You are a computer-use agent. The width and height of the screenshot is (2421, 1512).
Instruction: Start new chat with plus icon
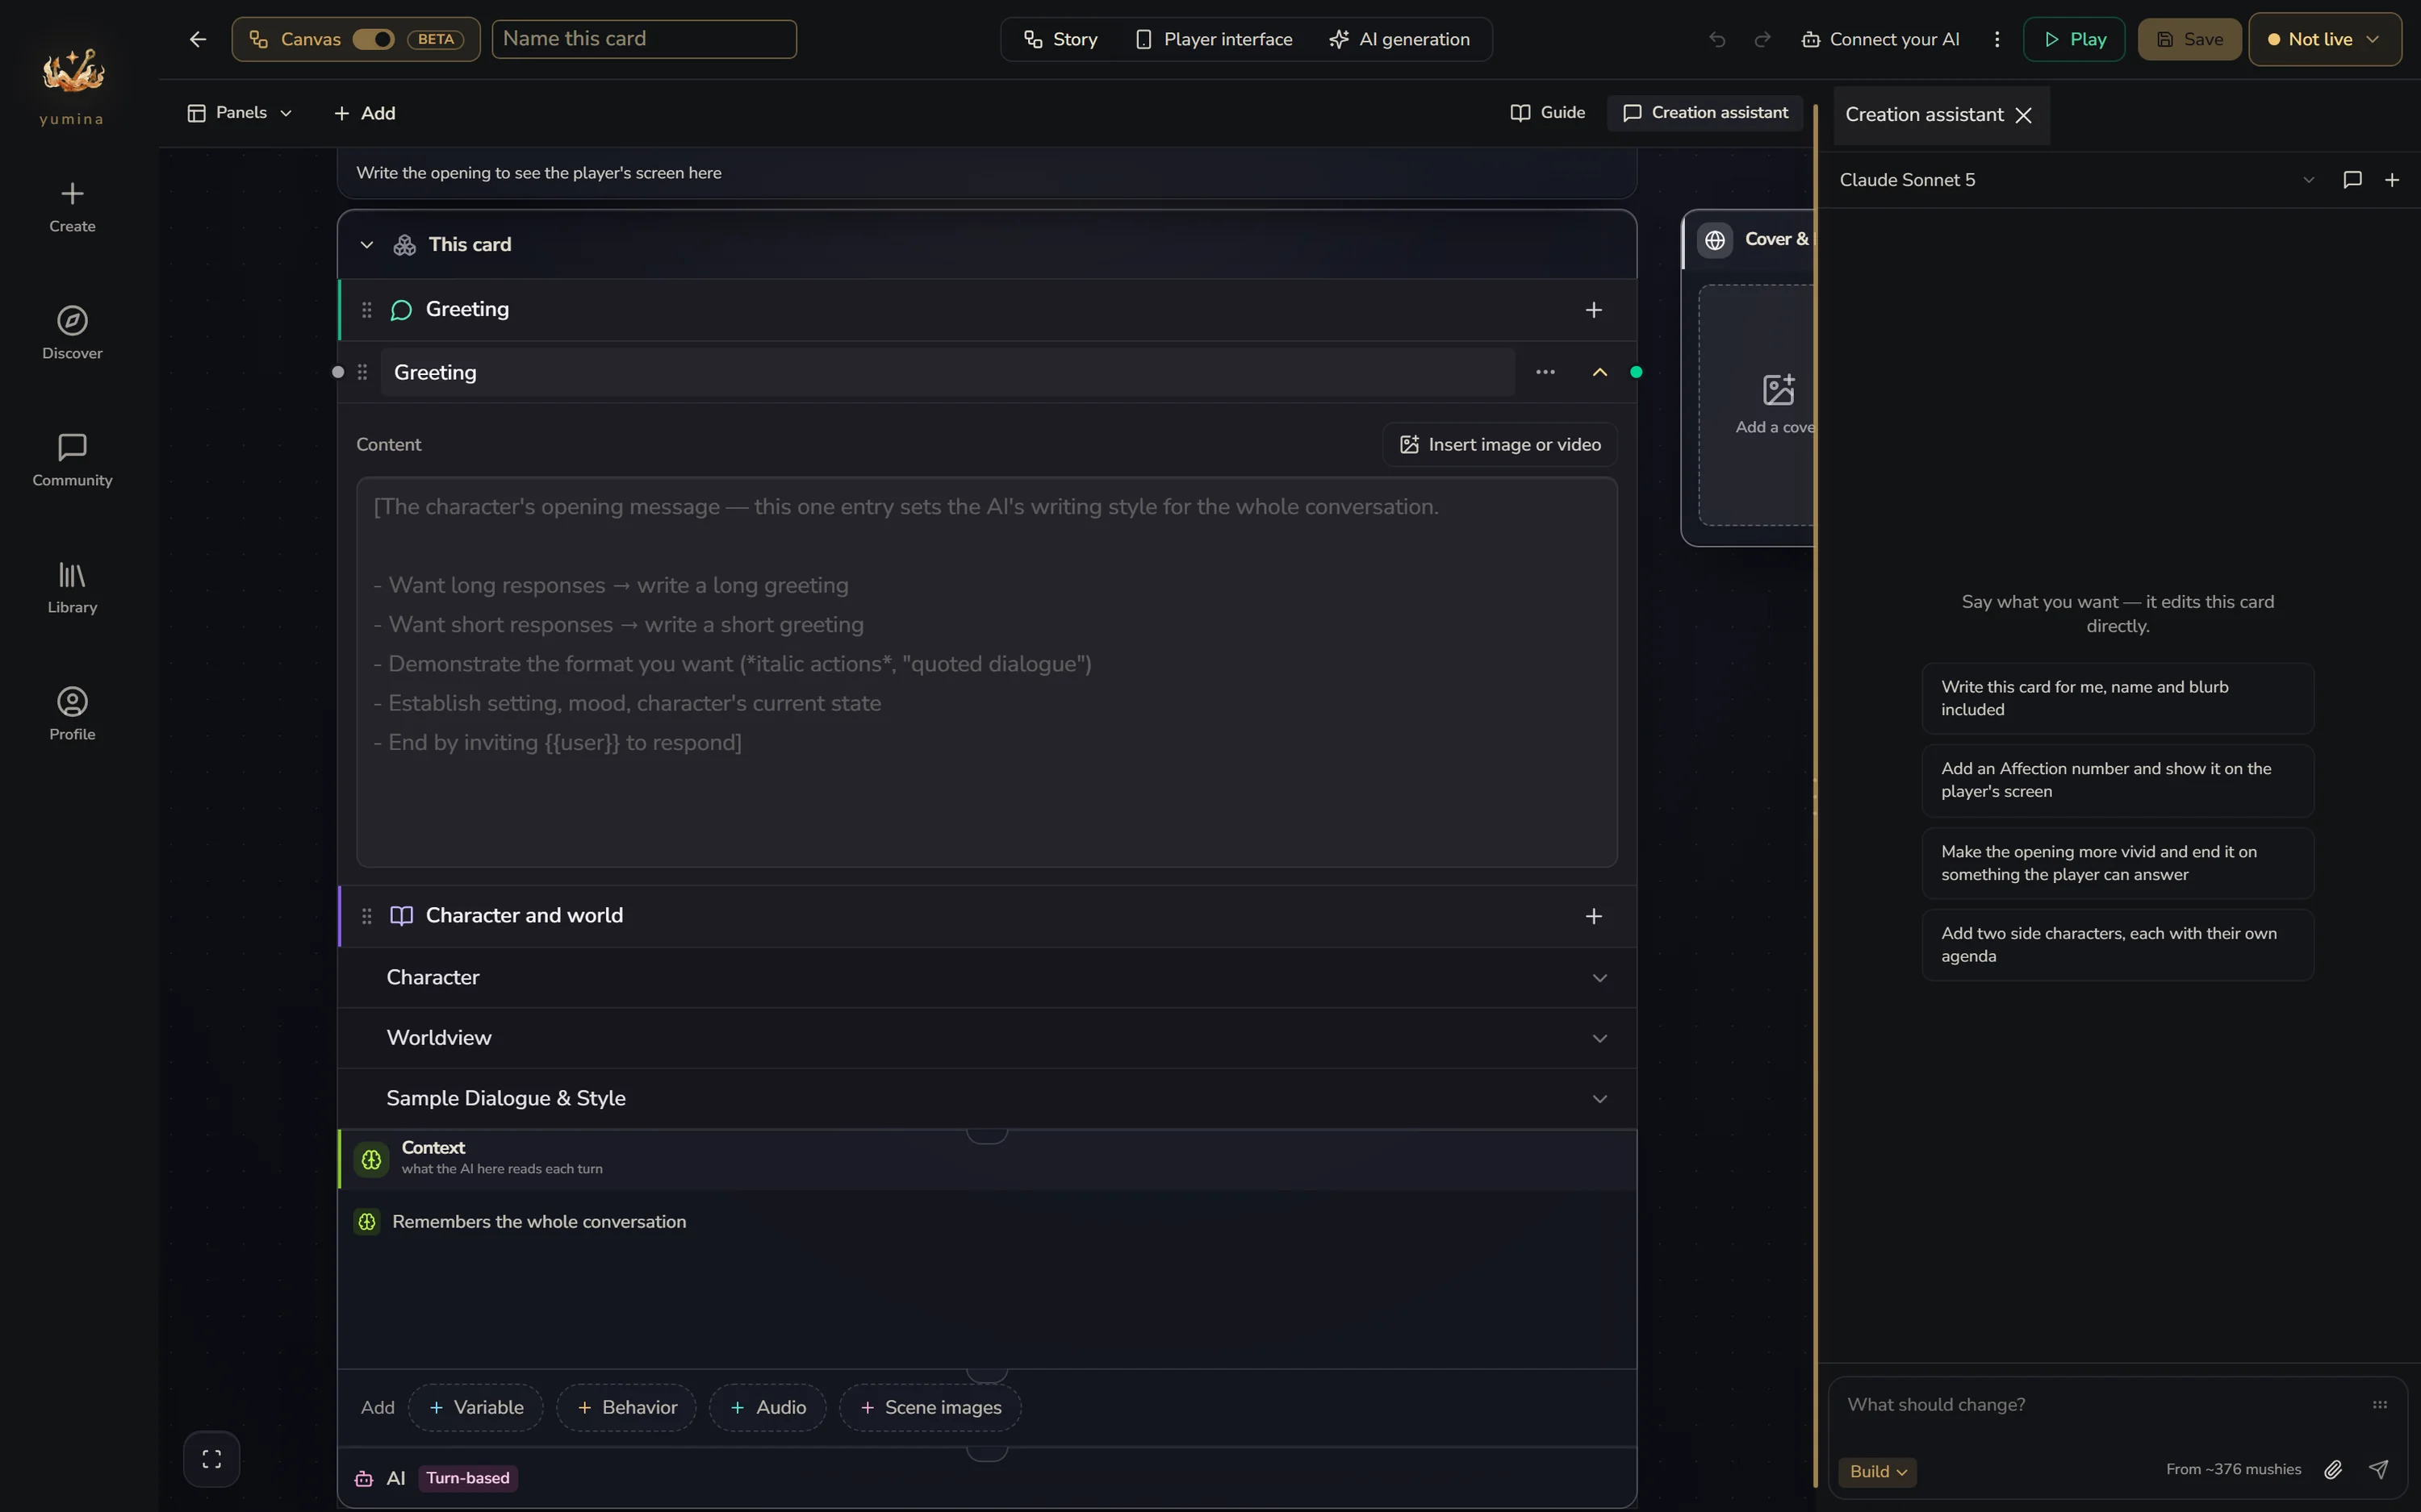2392,180
